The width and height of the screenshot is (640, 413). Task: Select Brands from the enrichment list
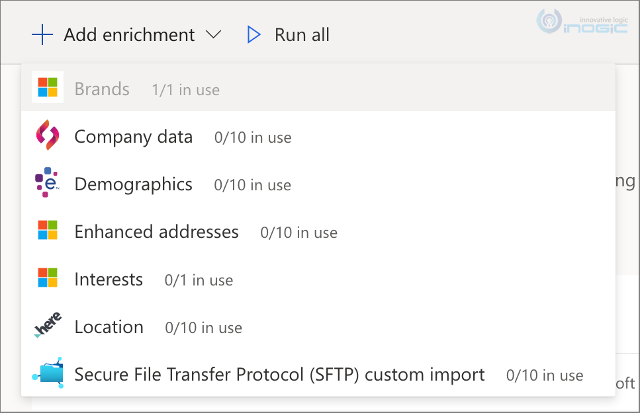pos(102,89)
